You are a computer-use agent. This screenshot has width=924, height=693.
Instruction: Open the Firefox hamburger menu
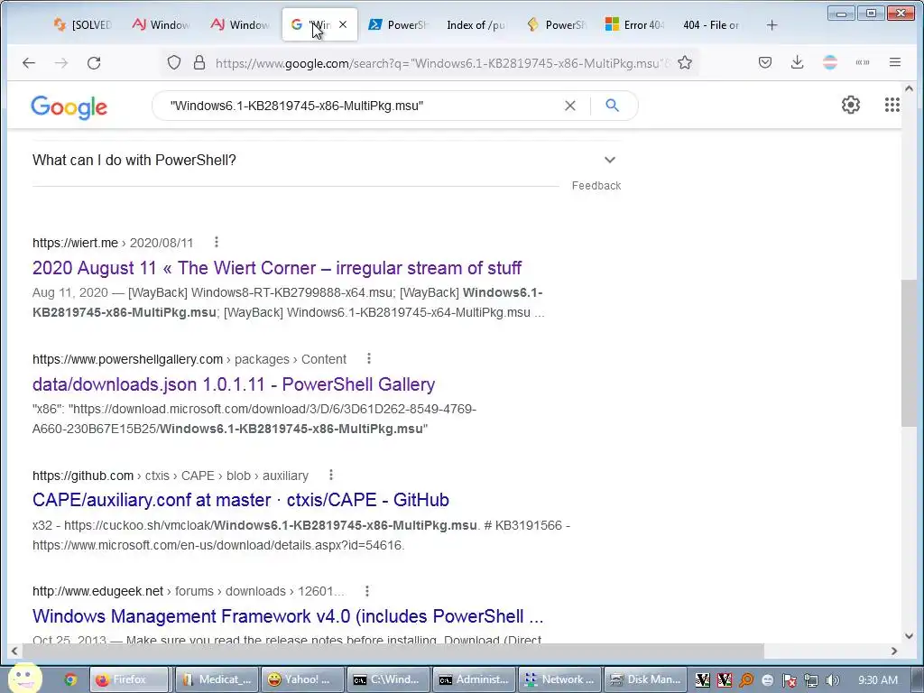[895, 62]
